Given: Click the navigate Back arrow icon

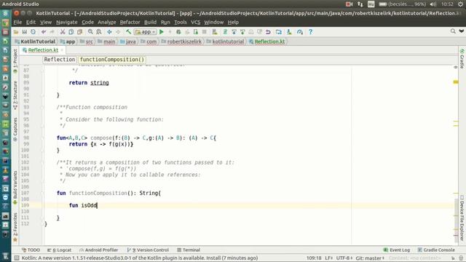Looking at the screenshot, I should pyautogui.click(x=109, y=32).
